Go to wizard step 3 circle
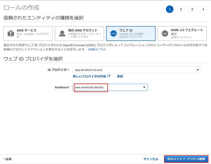The height and width of the screenshot is (164, 211). pos(192,9)
